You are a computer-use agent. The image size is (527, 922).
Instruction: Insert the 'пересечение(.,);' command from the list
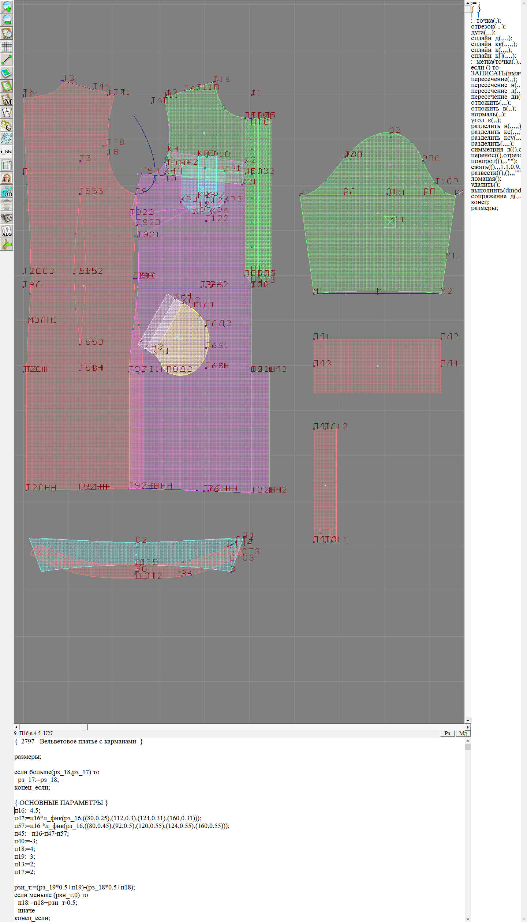click(494, 79)
